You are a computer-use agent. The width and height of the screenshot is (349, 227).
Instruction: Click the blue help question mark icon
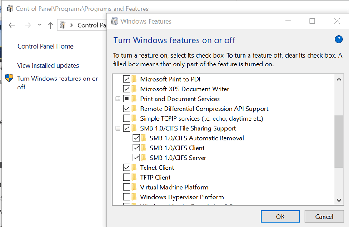(x=339, y=39)
